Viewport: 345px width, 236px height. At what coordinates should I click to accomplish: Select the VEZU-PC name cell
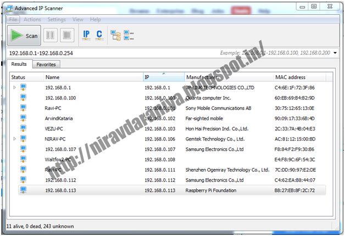pos(54,129)
